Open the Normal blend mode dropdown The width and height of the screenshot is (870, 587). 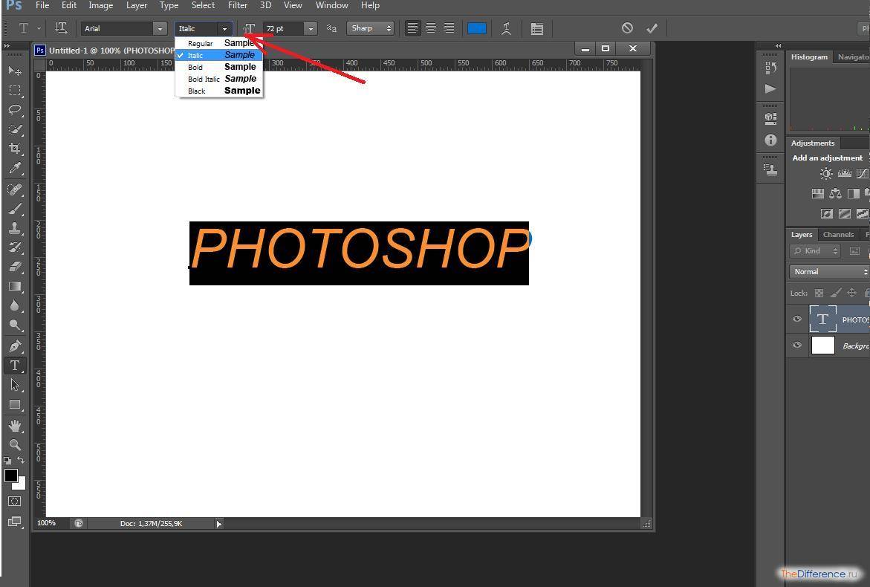click(x=828, y=272)
